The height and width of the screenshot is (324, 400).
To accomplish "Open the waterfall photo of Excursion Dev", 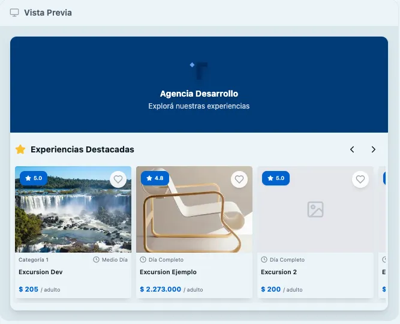I will 73,209.
